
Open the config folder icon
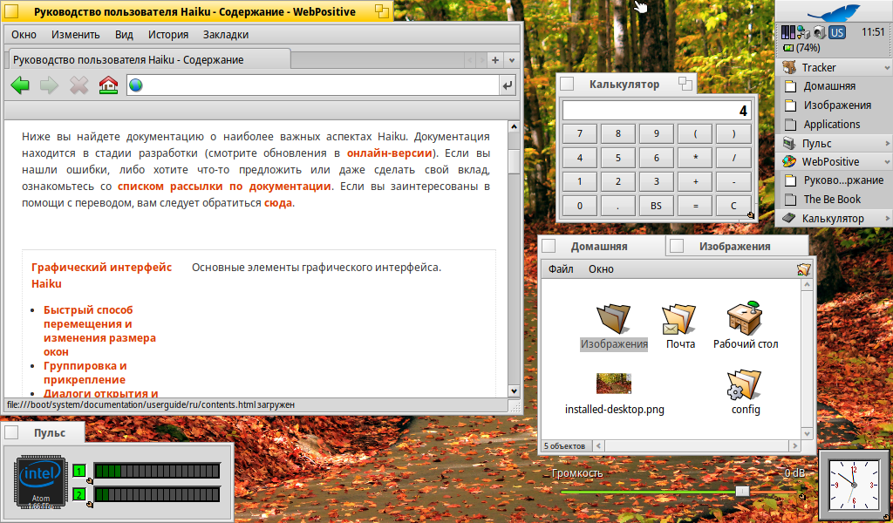pos(745,385)
